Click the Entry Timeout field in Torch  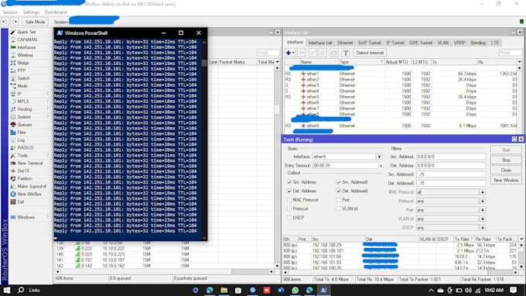[x=346, y=166]
